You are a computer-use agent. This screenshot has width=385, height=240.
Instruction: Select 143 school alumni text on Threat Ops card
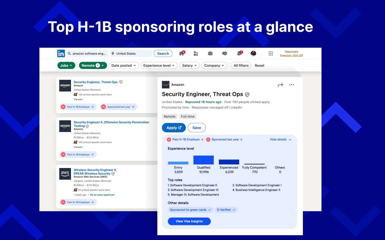click(95, 94)
